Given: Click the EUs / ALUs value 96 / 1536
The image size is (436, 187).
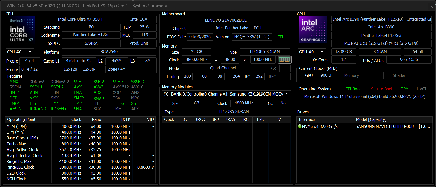Looking at the screenshot, I should (x=409, y=60).
